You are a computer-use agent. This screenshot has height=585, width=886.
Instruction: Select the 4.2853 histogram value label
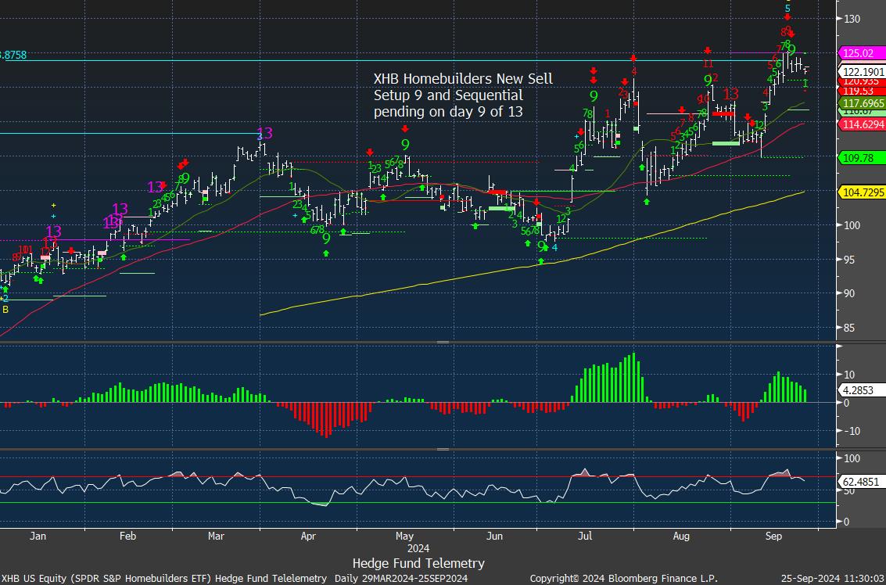point(859,388)
